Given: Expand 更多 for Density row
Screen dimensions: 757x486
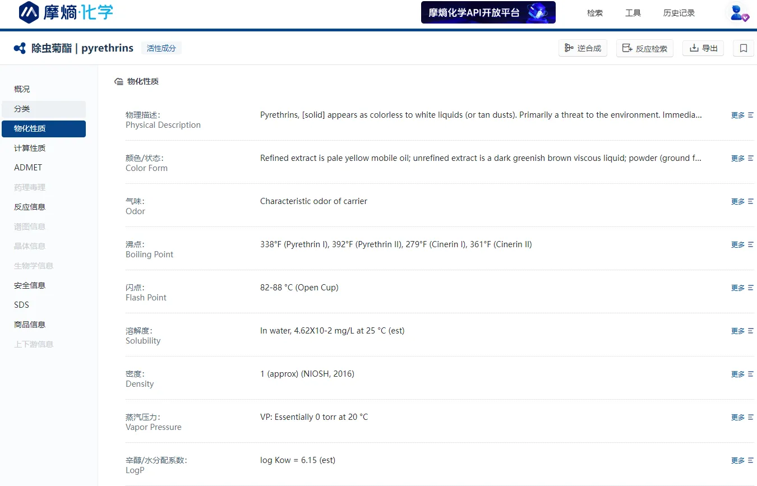Looking at the screenshot, I should click(738, 374).
